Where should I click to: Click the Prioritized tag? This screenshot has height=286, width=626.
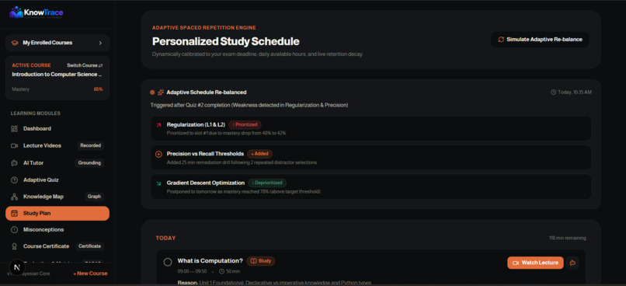pos(245,124)
